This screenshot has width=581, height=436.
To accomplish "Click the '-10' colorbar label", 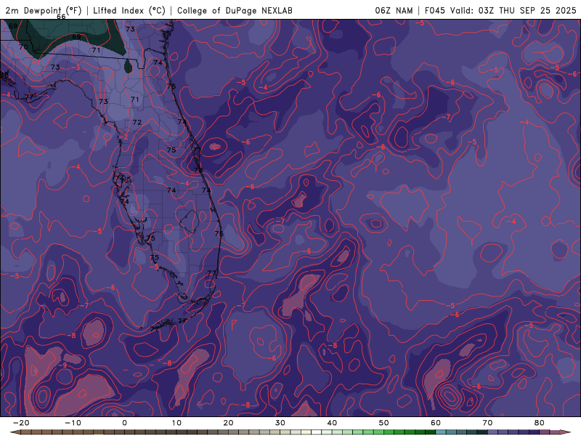I will 73,423.
